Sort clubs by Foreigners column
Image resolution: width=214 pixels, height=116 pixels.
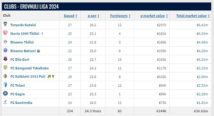(x=120, y=16)
